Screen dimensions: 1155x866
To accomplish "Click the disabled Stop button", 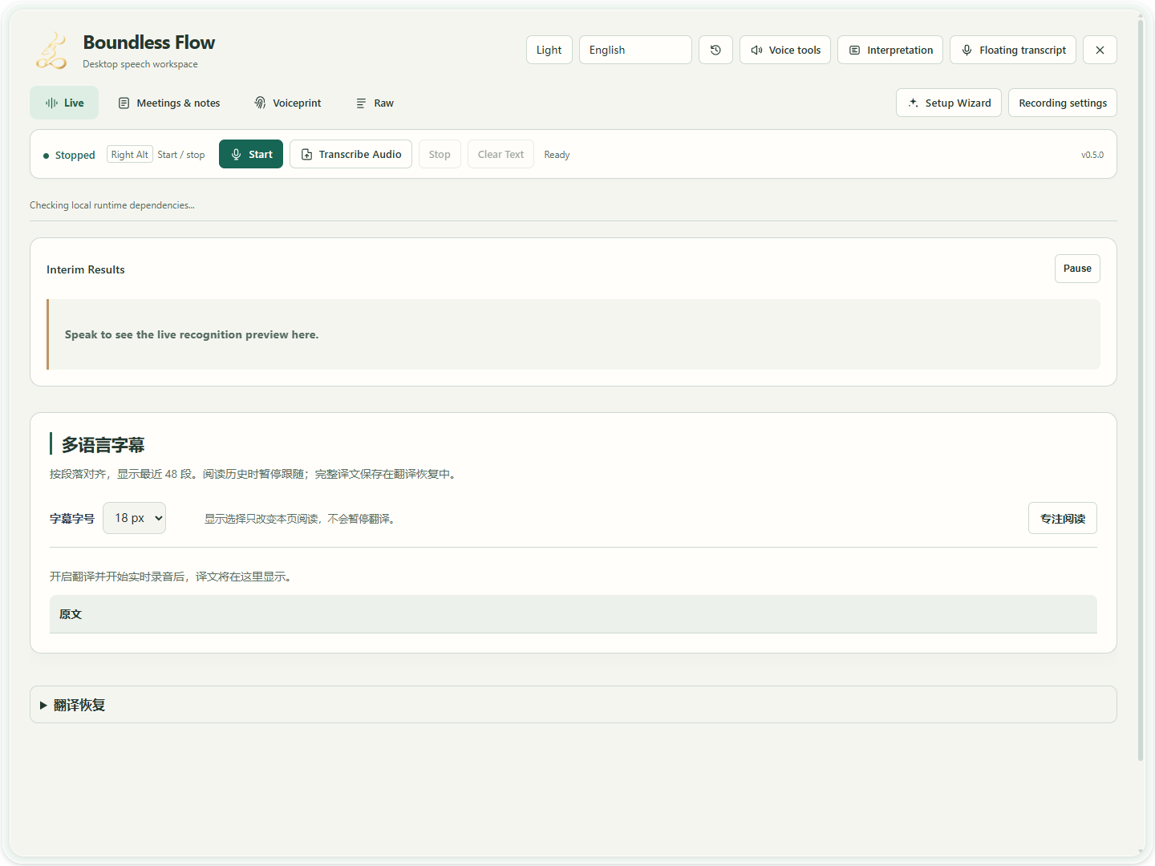I will tap(440, 154).
